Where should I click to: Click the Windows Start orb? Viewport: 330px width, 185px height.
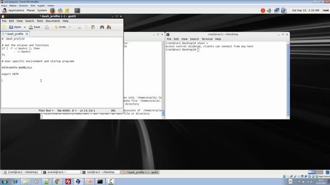coord(5,181)
